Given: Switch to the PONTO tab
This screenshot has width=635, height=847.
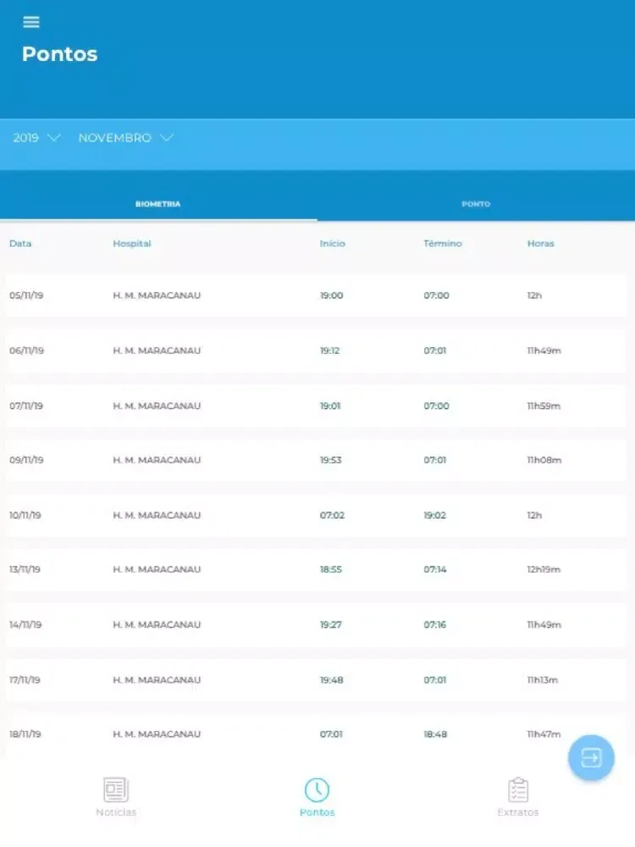Looking at the screenshot, I should click(x=476, y=203).
